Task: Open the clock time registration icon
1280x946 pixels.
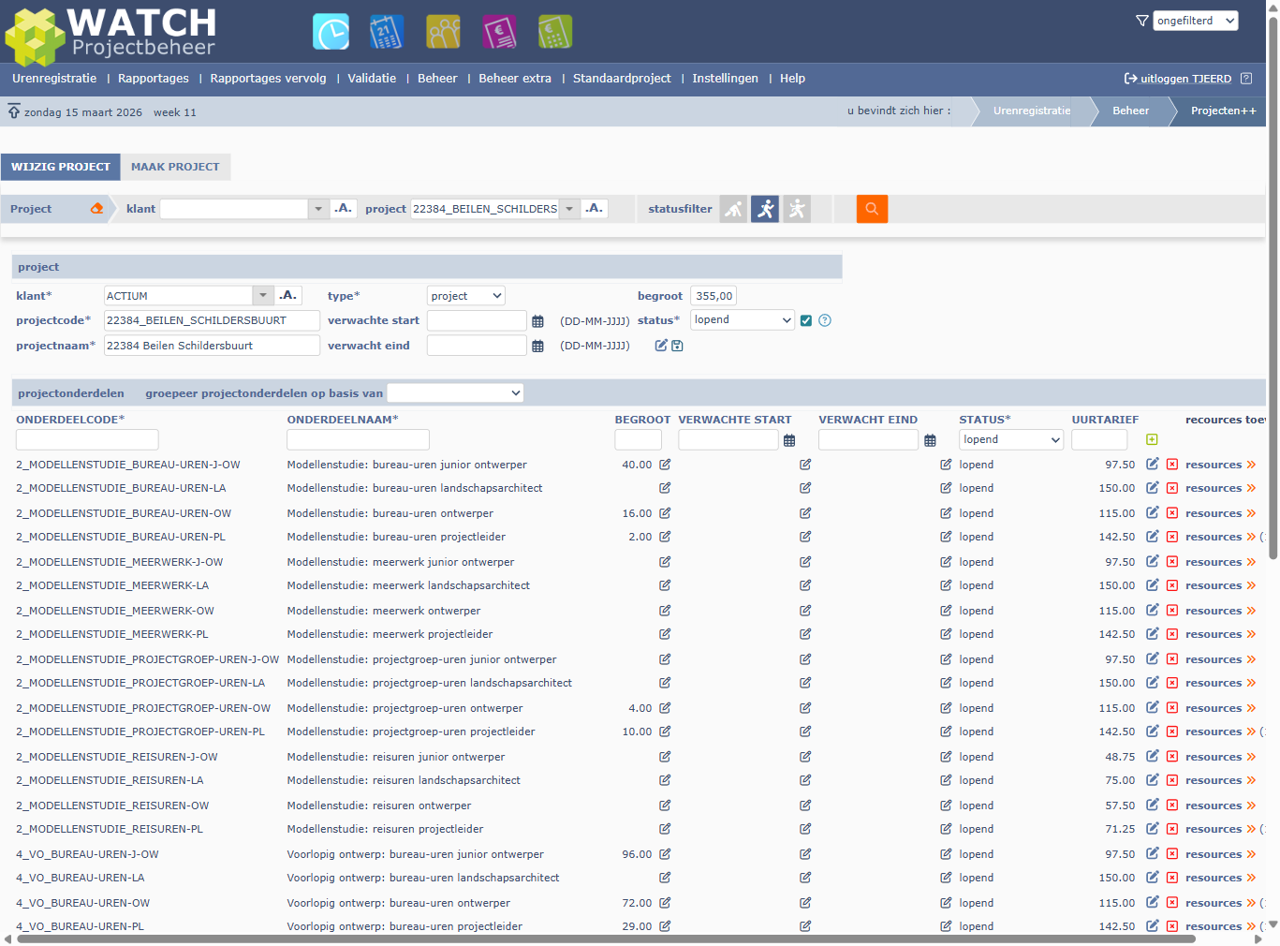Action: tap(331, 32)
